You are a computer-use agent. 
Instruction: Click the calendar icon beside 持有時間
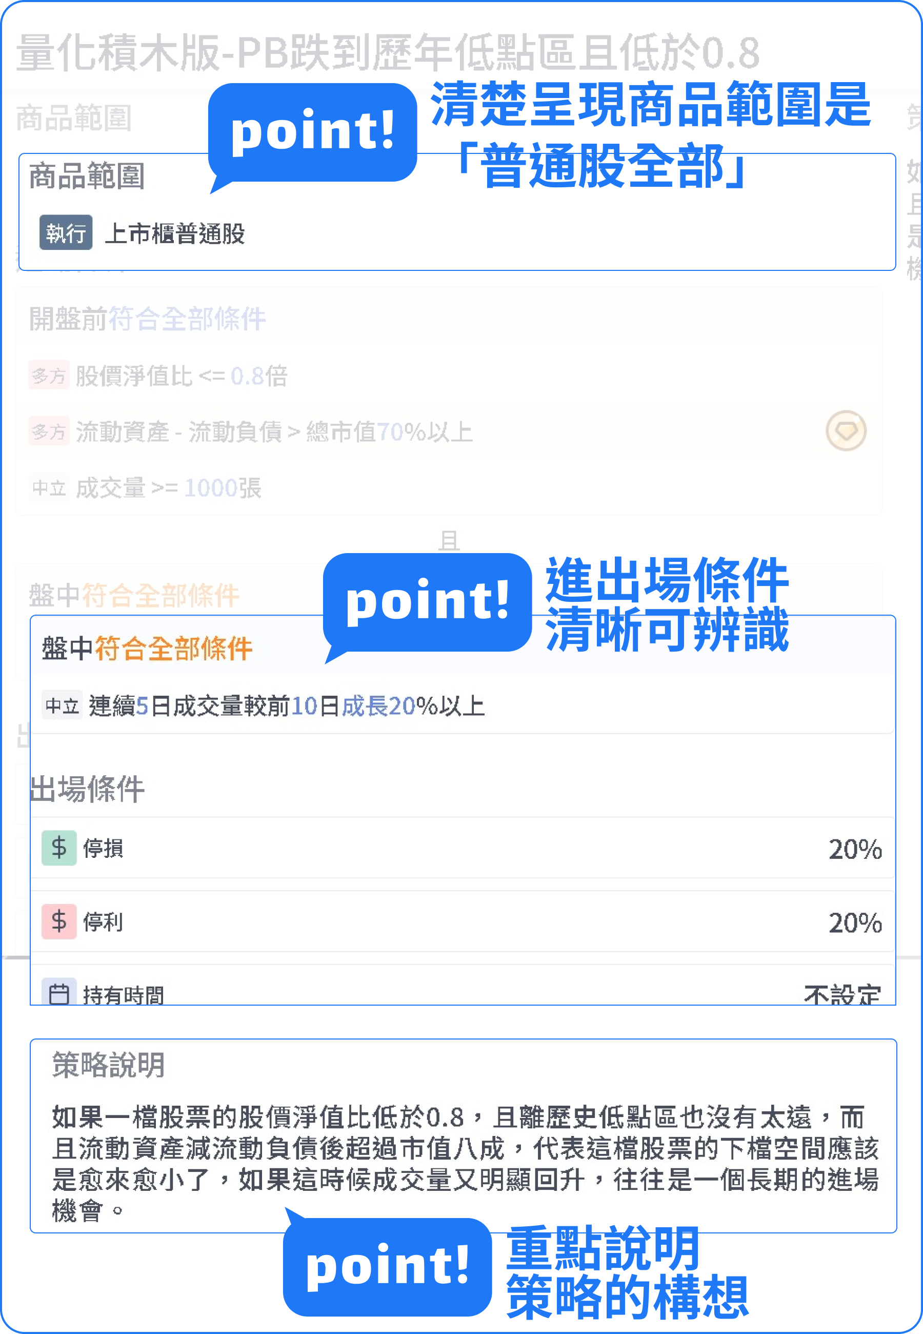tap(58, 994)
